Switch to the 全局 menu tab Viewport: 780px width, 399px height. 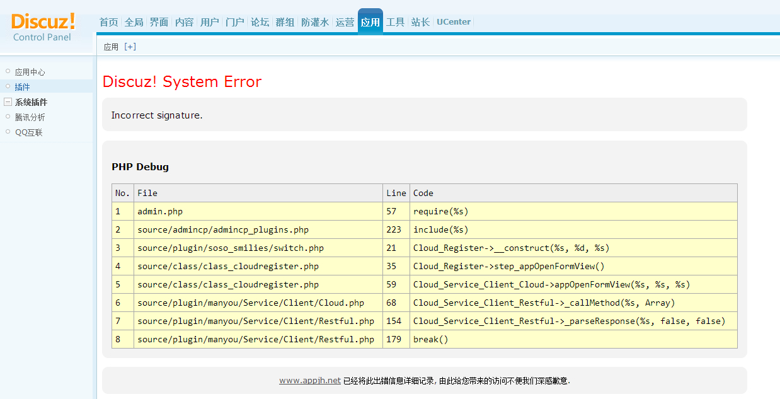click(134, 22)
